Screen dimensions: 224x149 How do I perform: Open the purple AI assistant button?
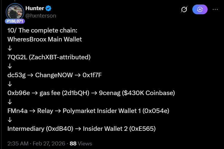coord(200,10)
